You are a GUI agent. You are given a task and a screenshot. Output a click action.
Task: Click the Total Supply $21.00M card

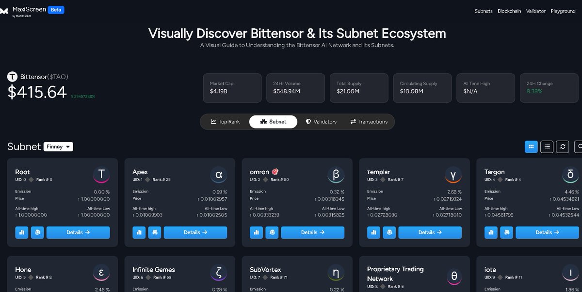click(359, 88)
